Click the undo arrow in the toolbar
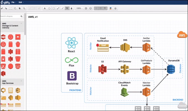 point(2,8)
